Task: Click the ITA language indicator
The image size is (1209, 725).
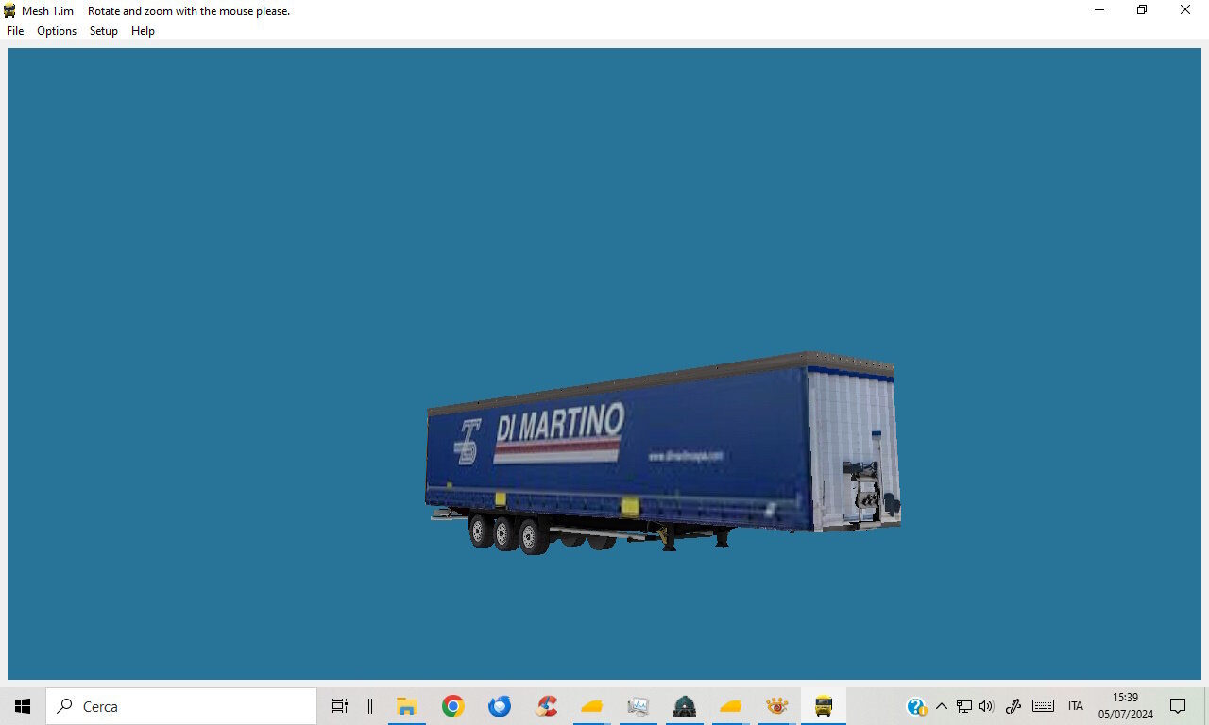Action: [1076, 706]
